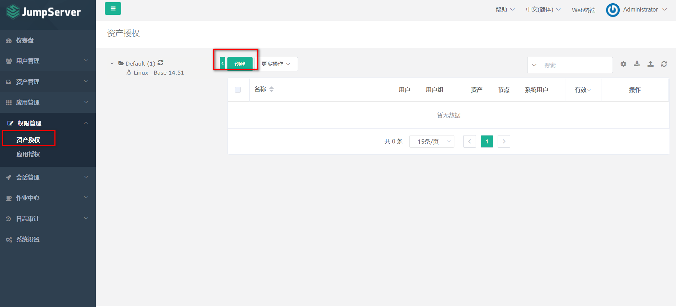This screenshot has width=676, height=307.
Task: Toggle the select-all table checkbox
Action: click(x=238, y=90)
